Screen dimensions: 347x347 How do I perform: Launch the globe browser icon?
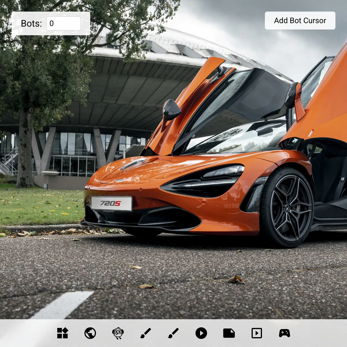90,333
